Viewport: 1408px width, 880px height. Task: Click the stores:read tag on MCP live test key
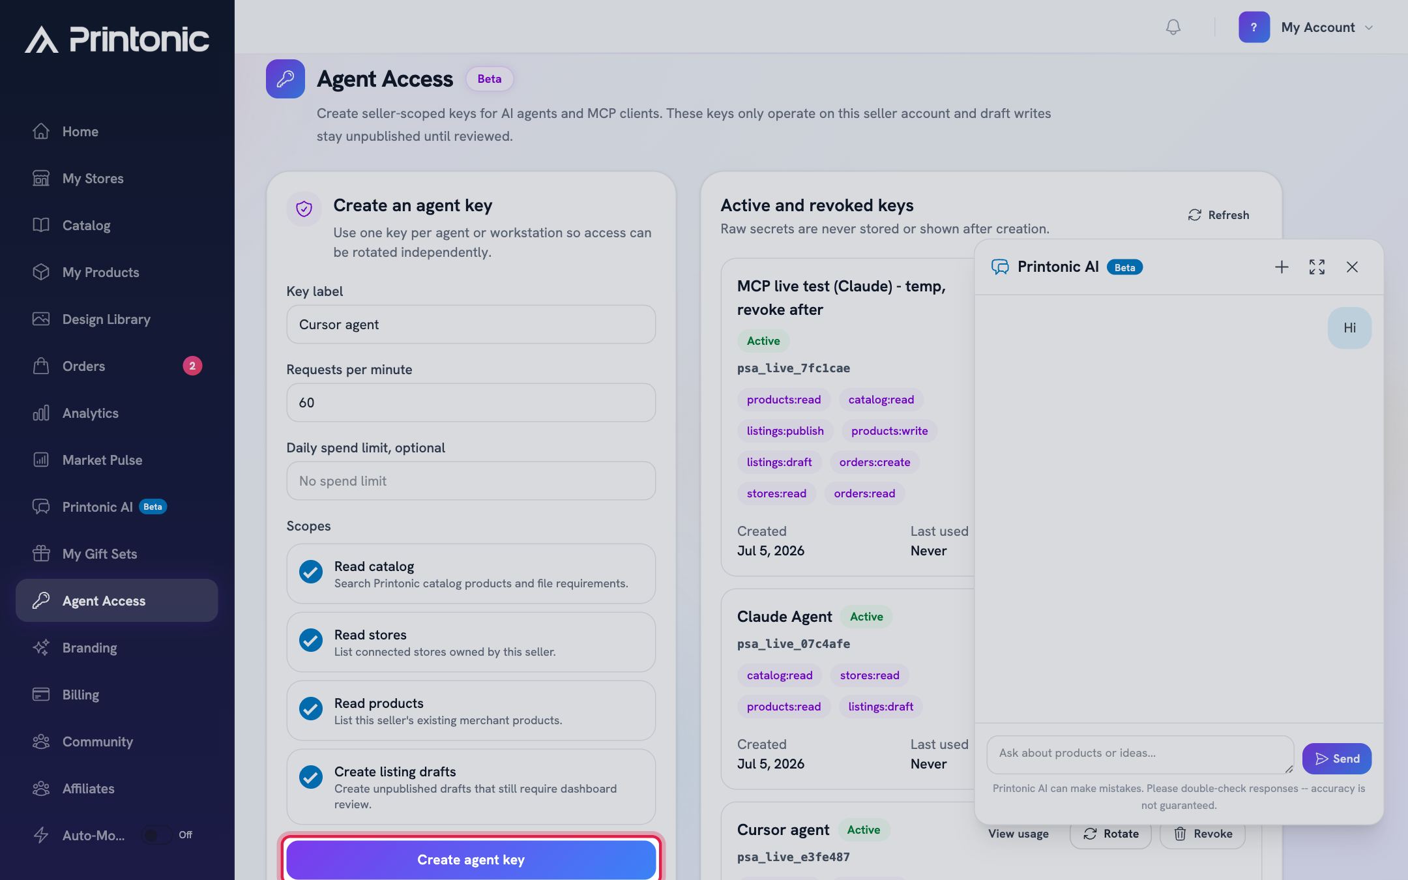click(776, 493)
